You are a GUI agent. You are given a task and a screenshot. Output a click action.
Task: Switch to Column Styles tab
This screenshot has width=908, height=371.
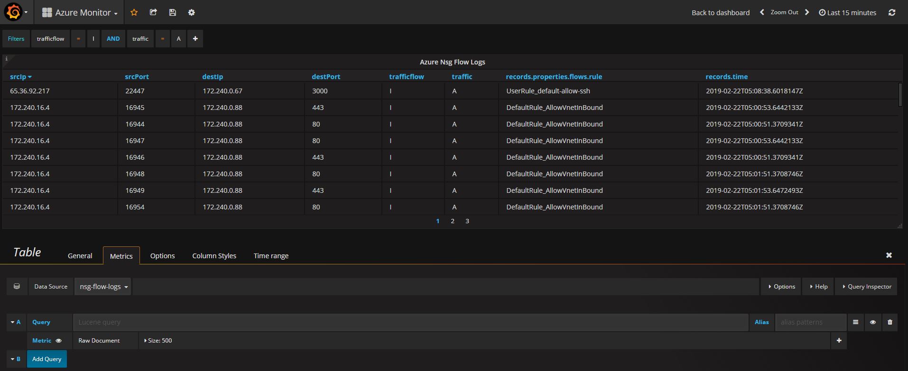[x=214, y=256]
